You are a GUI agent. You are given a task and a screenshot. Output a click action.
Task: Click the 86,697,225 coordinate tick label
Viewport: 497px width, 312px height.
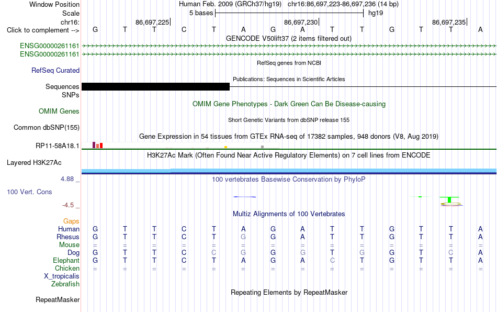[152, 22]
